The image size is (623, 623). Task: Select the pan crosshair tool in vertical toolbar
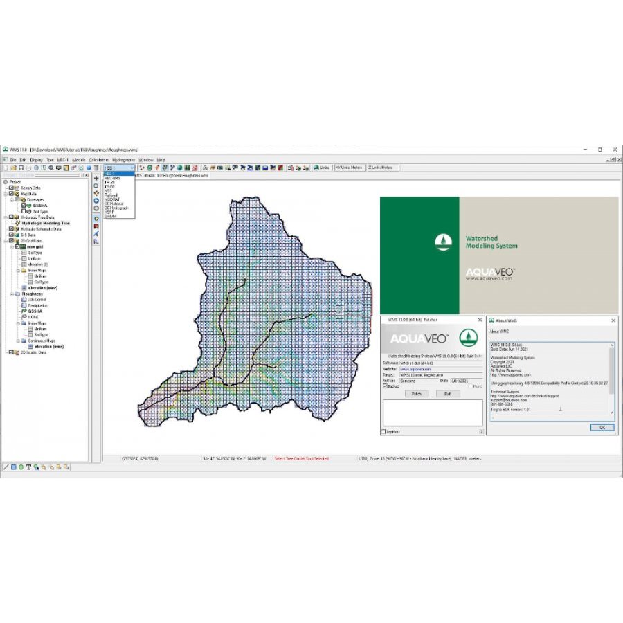point(96,178)
